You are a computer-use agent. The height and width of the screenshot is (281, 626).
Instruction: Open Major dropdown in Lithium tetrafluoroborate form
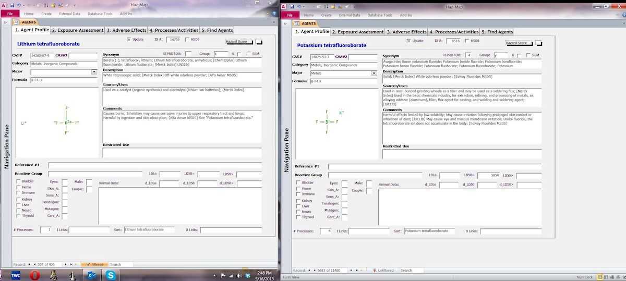click(94, 72)
